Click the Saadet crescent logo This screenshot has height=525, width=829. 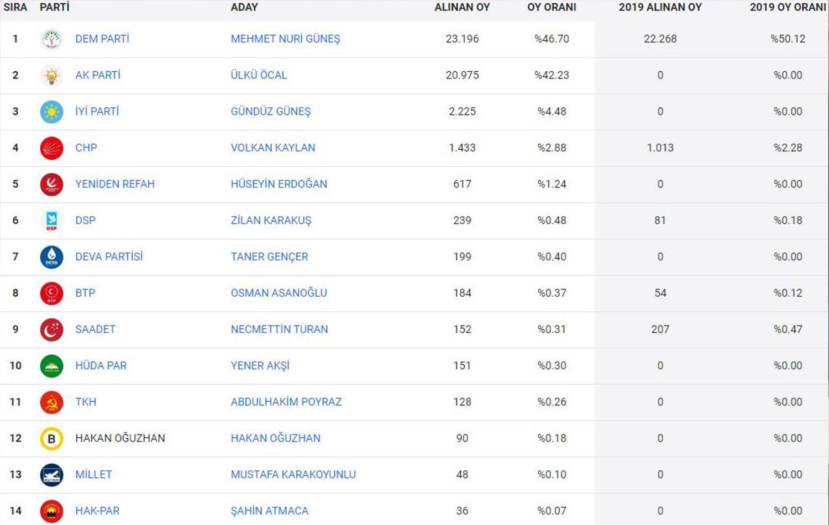tap(51, 330)
